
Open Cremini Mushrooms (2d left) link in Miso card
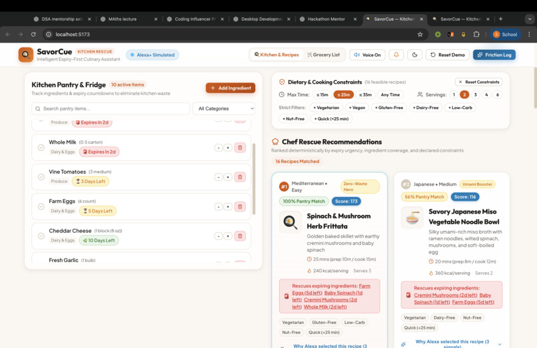tap(446, 295)
